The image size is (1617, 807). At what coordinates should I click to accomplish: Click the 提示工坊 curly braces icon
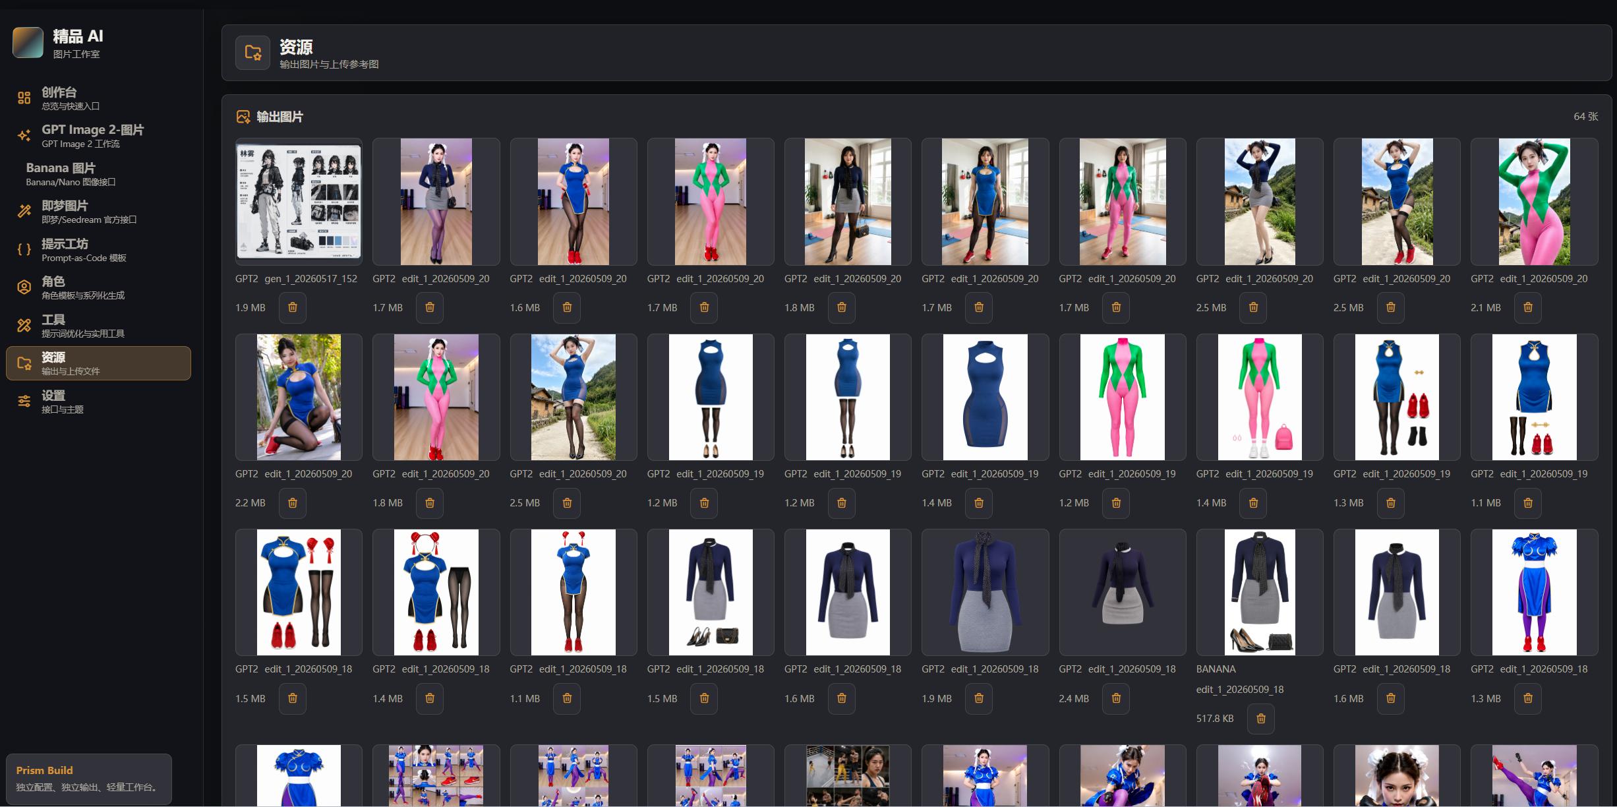(x=24, y=249)
